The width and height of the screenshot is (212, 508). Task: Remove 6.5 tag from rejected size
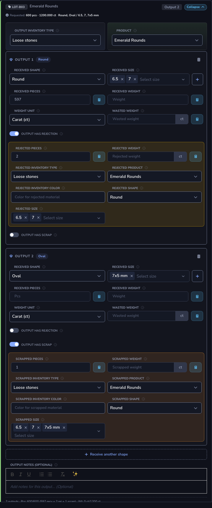pyautogui.click(x=26, y=218)
